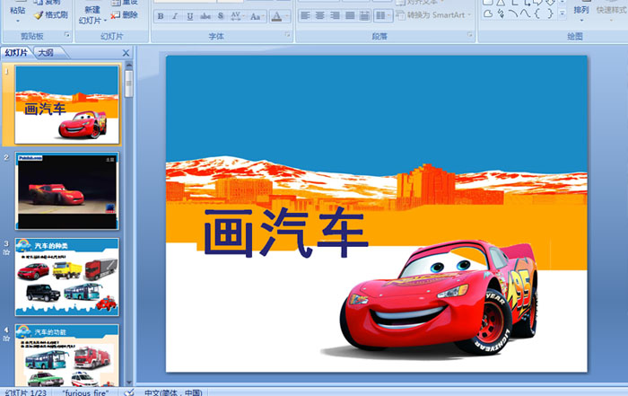The width and height of the screenshot is (628, 396).
Task: Select the right brace shape
Action: pos(550,14)
